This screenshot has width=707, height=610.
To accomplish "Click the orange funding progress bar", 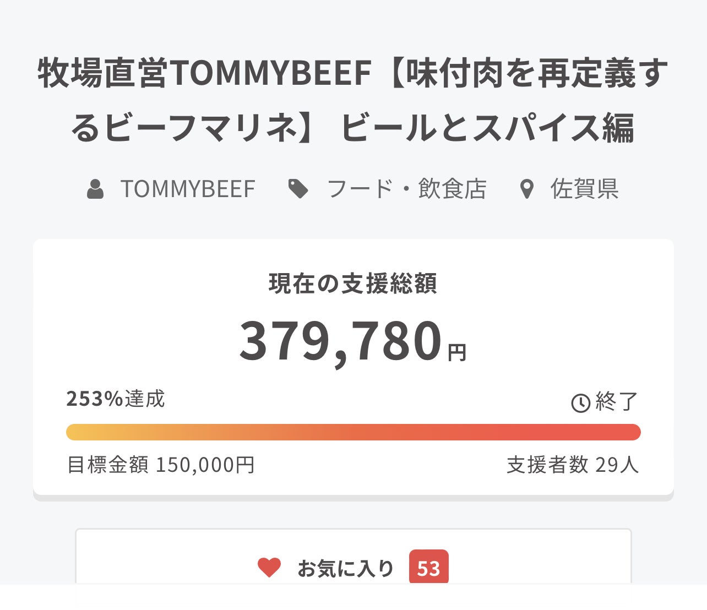I will pyautogui.click(x=353, y=432).
